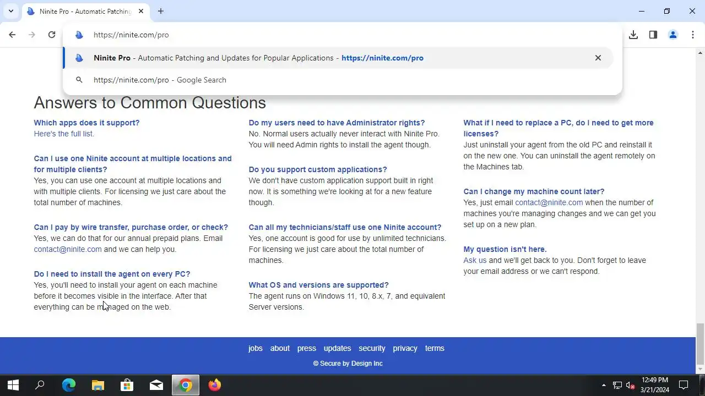Open the Chrome profile avatar
705x396 pixels.
tap(673, 35)
